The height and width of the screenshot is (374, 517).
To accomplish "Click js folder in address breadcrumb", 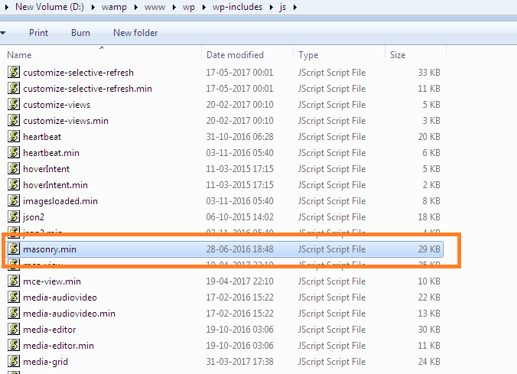I will 282,7.
